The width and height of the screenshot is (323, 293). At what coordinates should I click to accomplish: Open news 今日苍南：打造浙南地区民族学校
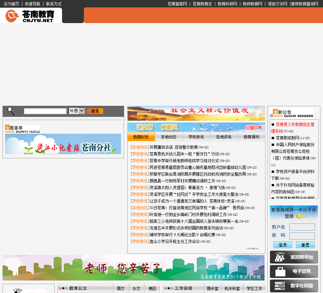(x=197, y=208)
